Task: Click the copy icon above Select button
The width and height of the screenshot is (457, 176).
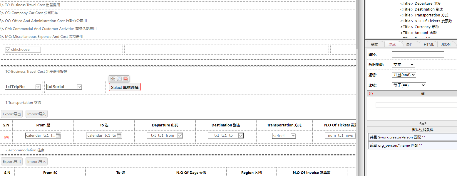Action: tap(119, 79)
